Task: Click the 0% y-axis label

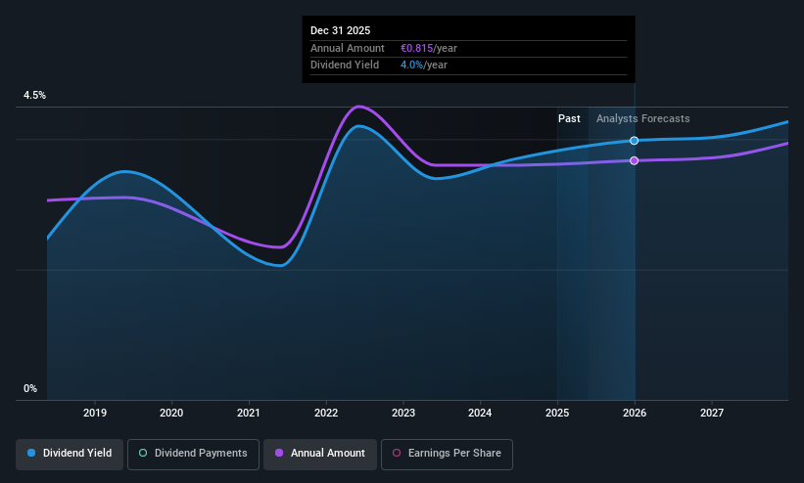Action: (x=30, y=389)
